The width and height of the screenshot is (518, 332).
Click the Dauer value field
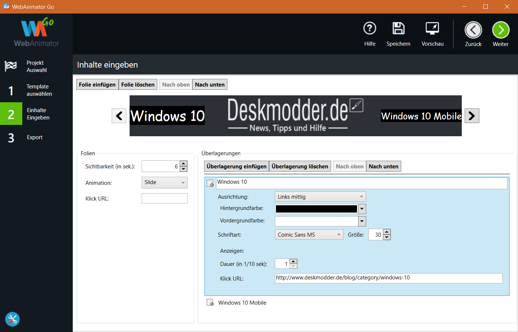[x=282, y=264]
